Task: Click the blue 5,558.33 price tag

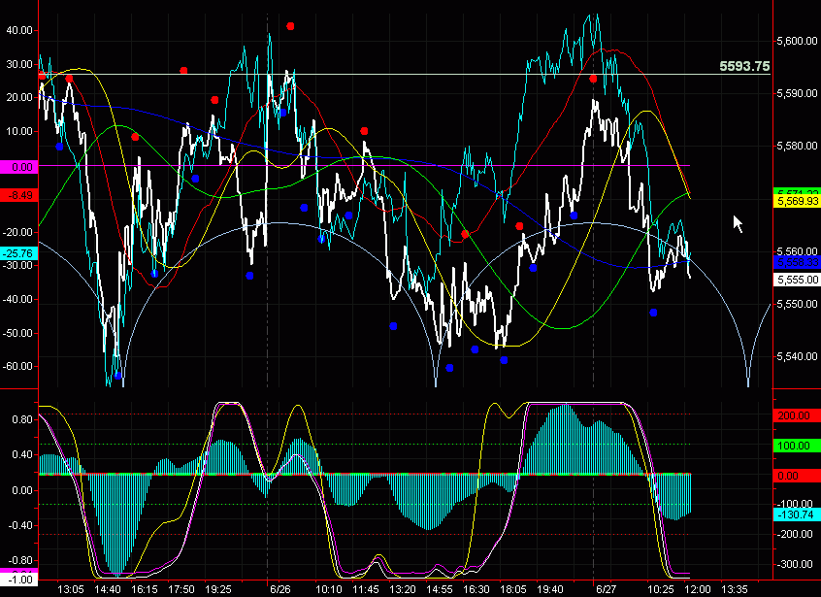Action: pyautogui.click(x=797, y=262)
